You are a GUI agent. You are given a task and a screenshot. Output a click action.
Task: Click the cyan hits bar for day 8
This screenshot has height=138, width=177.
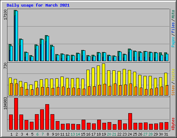pyautogui.click(x=48, y=48)
